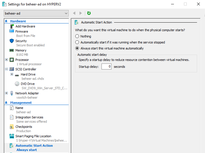Image resolution: width=205 pixels, height=153 pixels.
Task: Click the Firmware monitor icon
Action: (x=12, y=31)
